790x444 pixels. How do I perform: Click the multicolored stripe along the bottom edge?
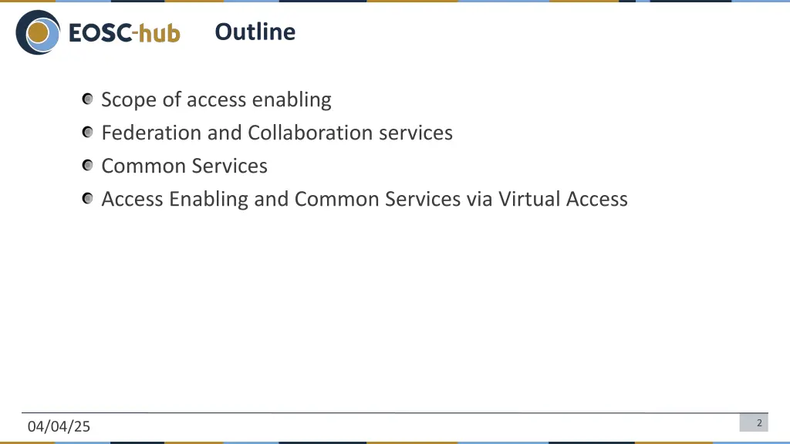pyautogui.click(x=395, y=442)
